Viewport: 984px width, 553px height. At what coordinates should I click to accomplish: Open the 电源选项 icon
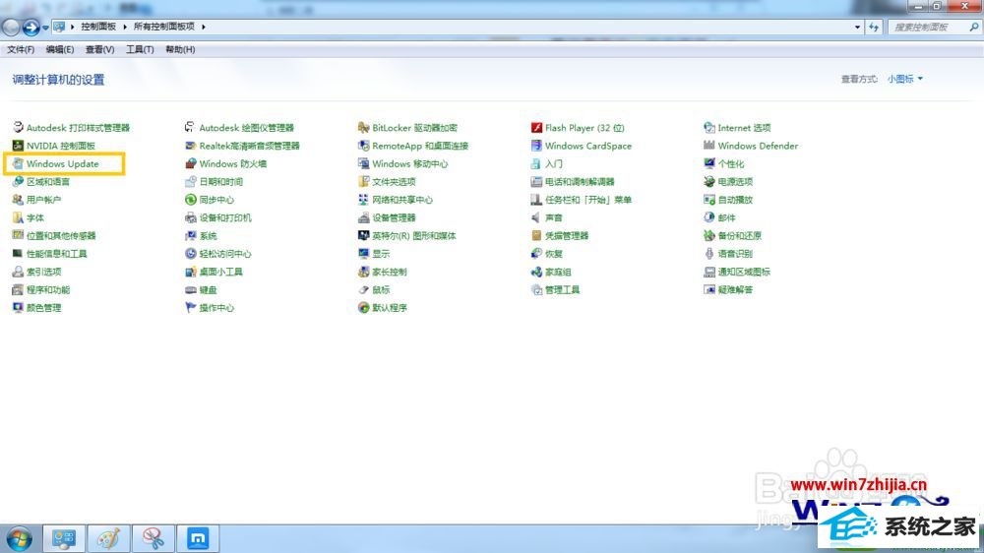coord(709,181)
